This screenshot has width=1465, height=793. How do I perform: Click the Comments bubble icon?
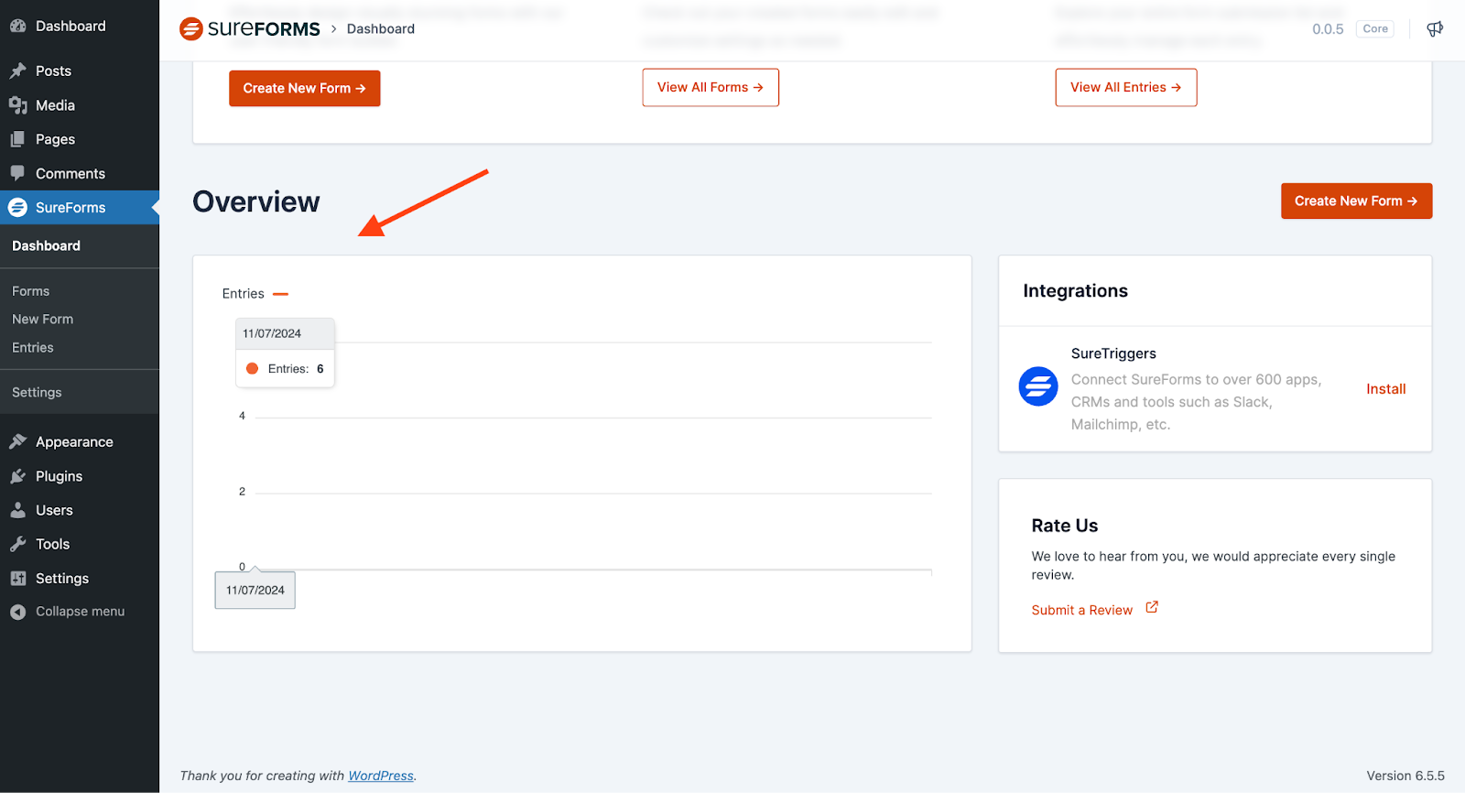[x=17, y=173]
